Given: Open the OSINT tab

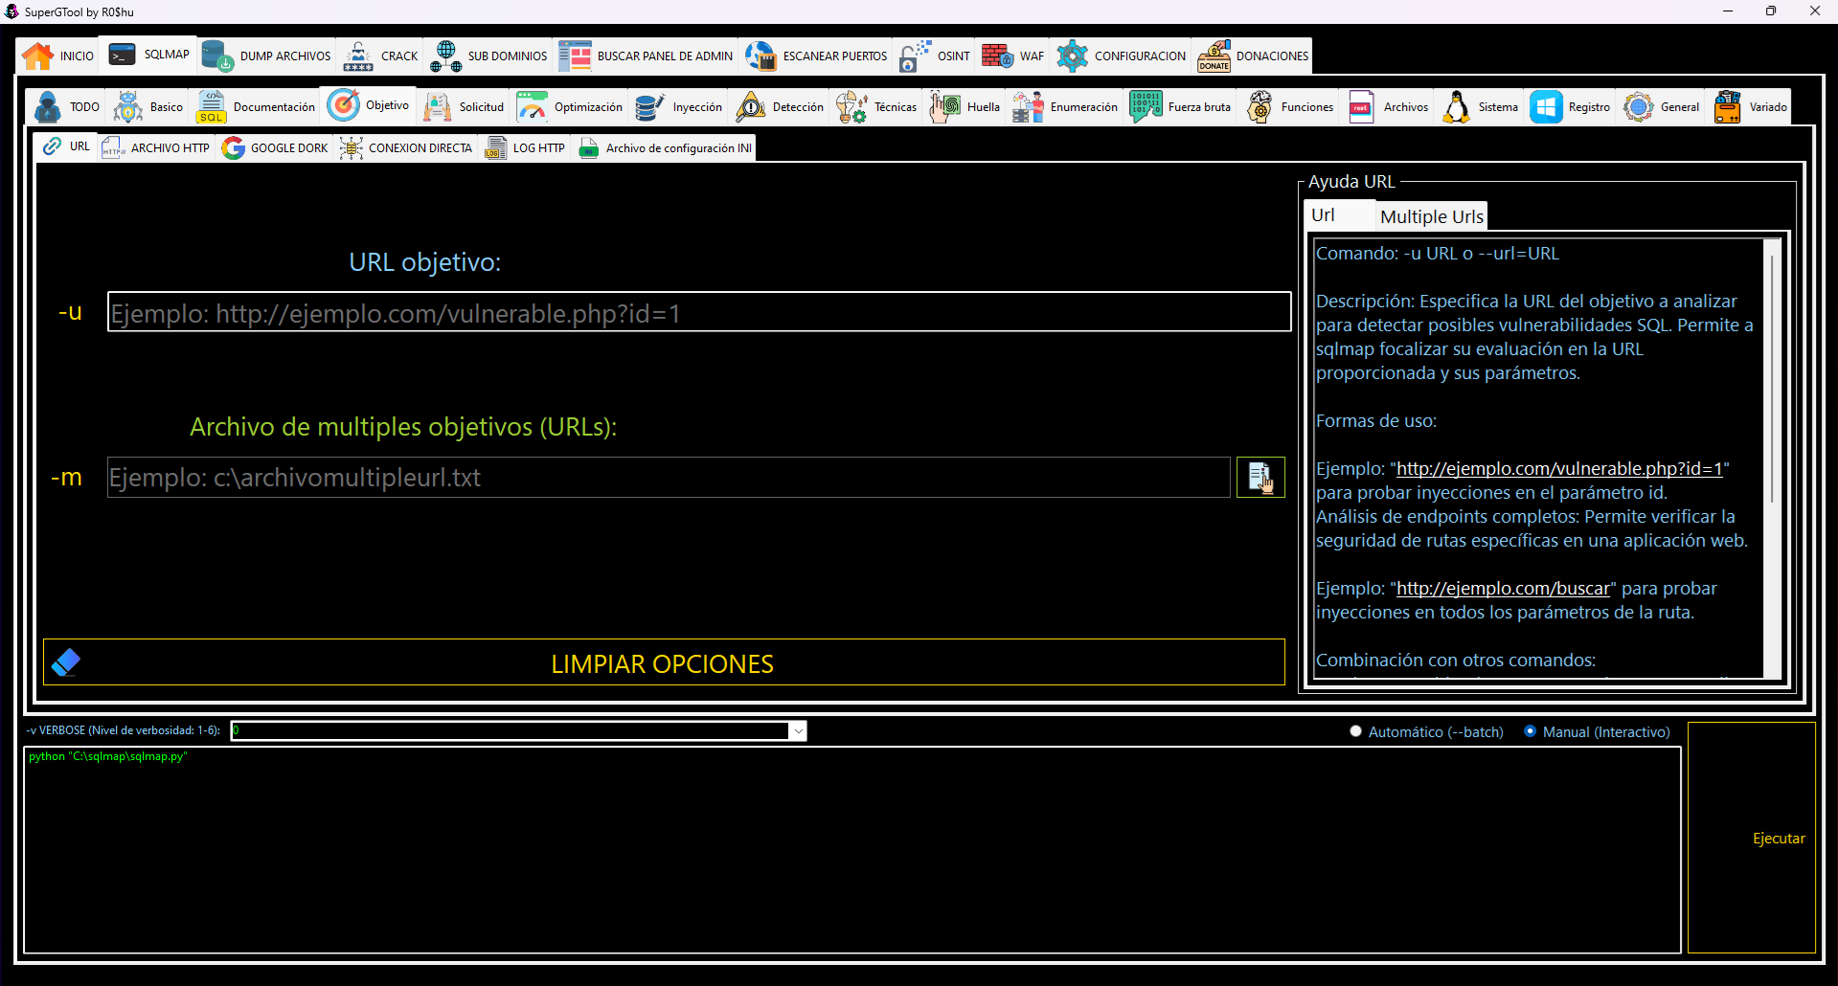Looking at the screenshot, I should pos(934,56).
